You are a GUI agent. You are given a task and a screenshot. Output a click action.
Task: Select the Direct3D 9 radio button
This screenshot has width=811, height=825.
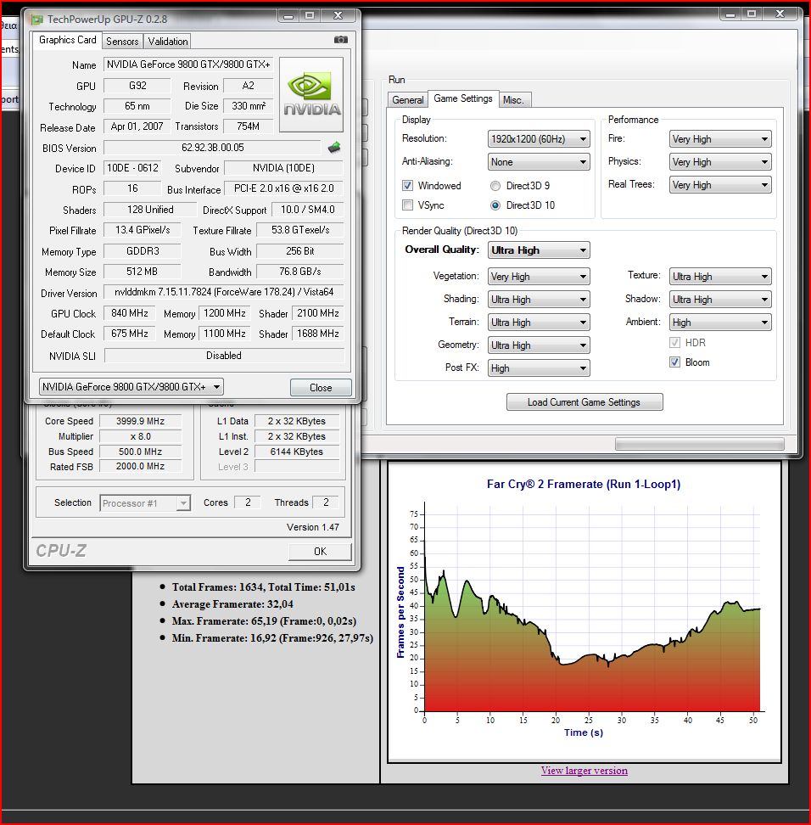[x=495, y=186]
